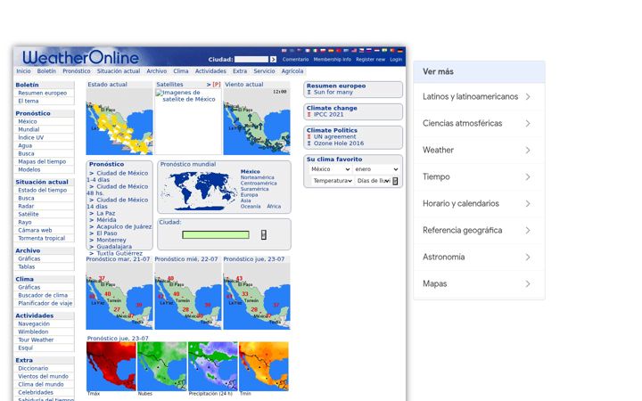Click the Membership info link

pos(332,60)
